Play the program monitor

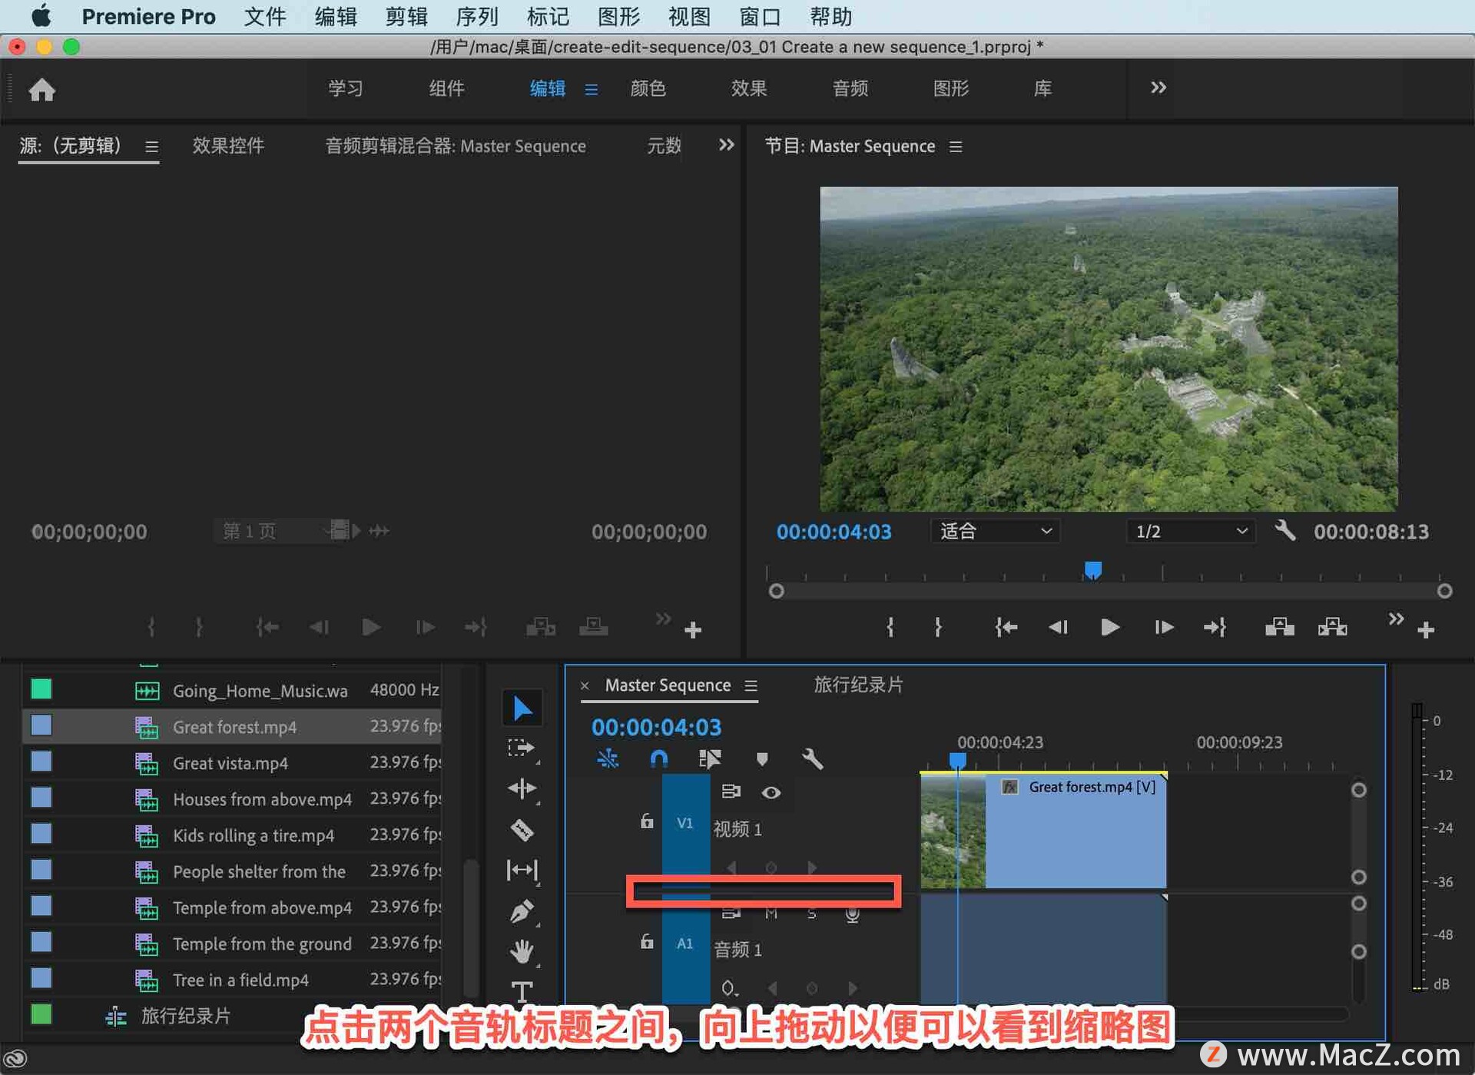(1109, 627)
